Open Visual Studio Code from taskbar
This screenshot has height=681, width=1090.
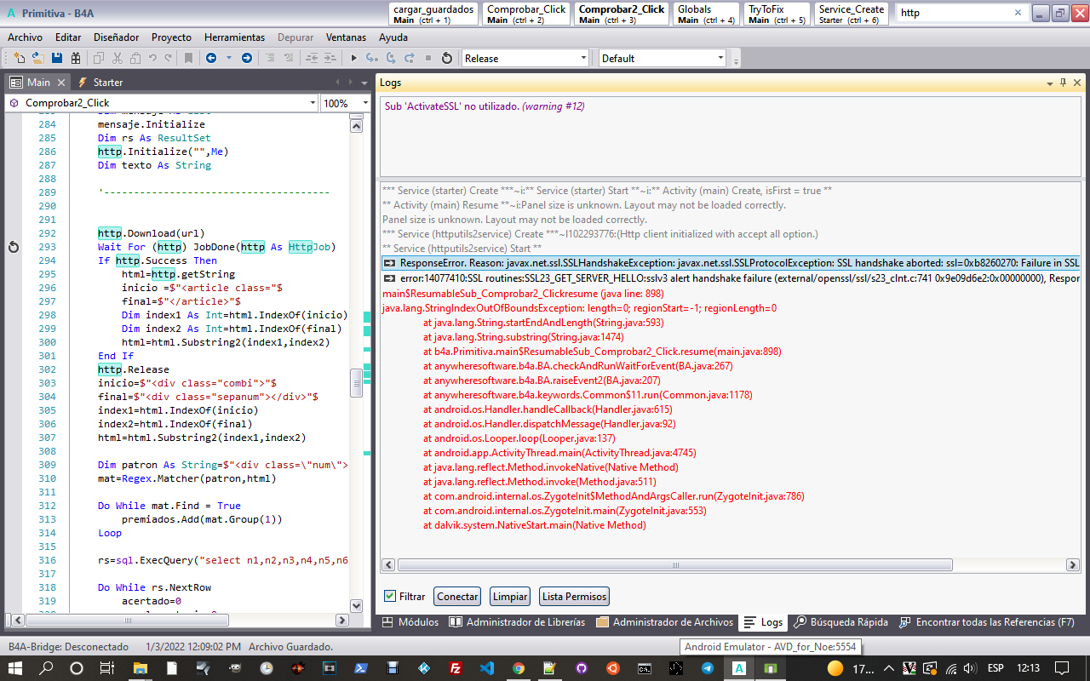point(487,668)
